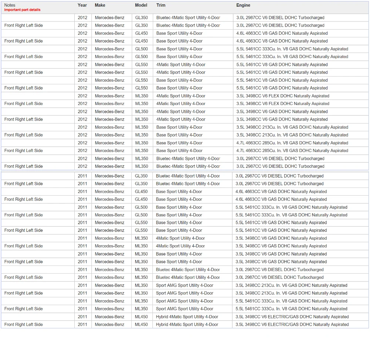Viewport: 370px width, 338px height.
Task: Click the "Make" column header
Action: click(100, 5)
